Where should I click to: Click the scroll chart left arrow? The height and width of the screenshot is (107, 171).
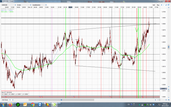(x=13, y=100)
